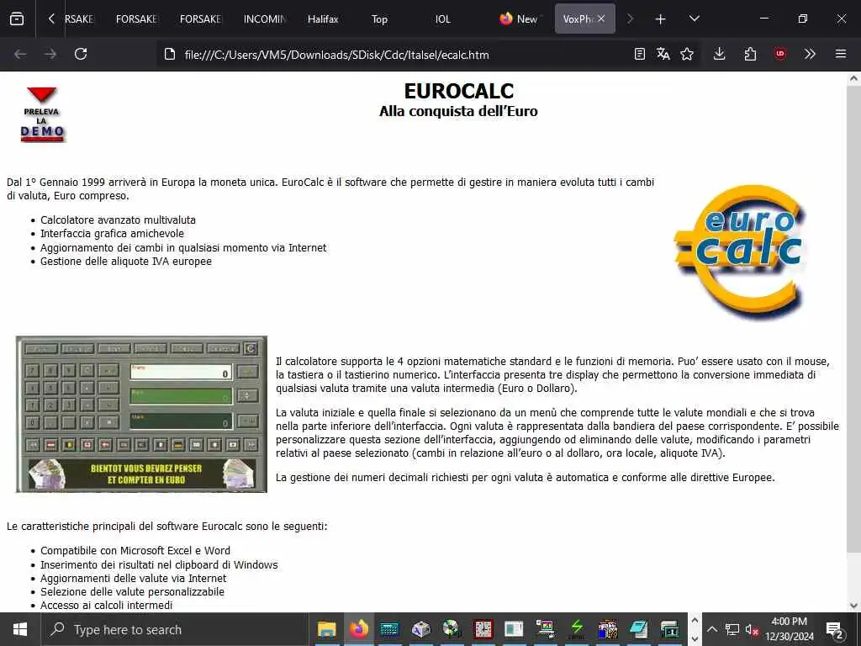Open a new tab with plus button
The width and height of the screenshot is (861, 646).
pos(661,19)
